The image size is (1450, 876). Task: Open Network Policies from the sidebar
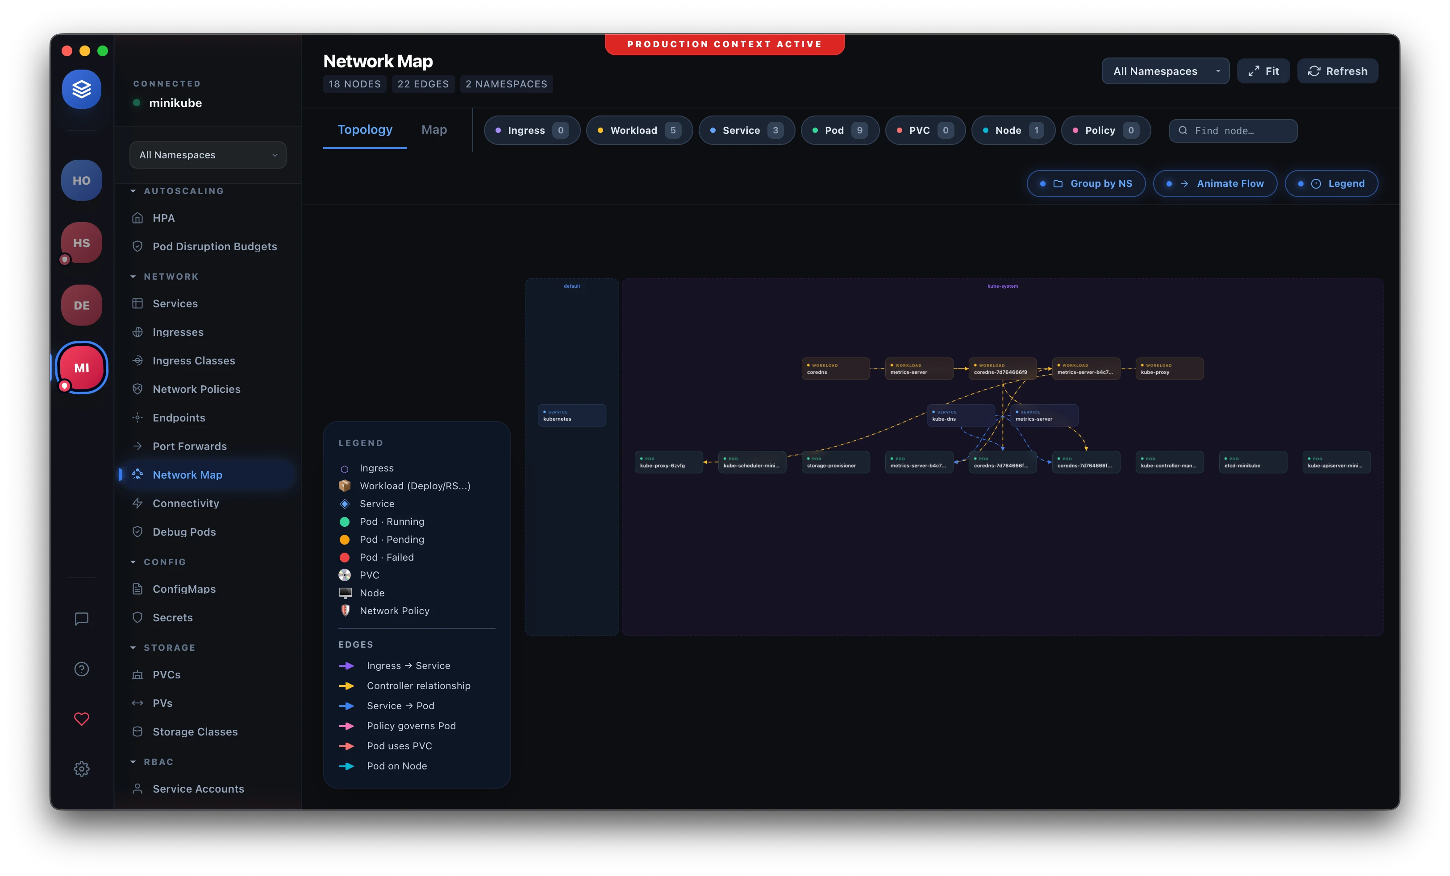click(196, 389)
